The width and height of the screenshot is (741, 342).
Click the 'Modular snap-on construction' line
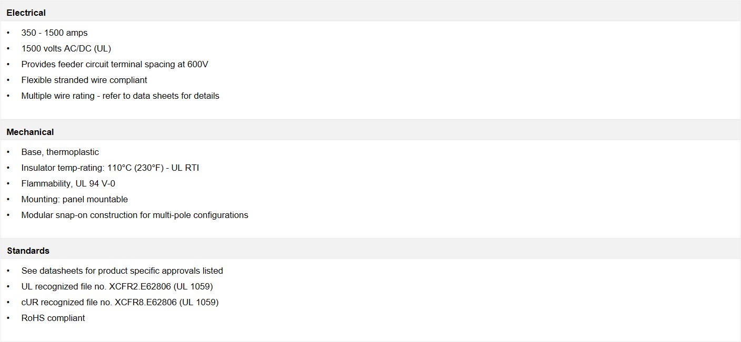[135, 215]
